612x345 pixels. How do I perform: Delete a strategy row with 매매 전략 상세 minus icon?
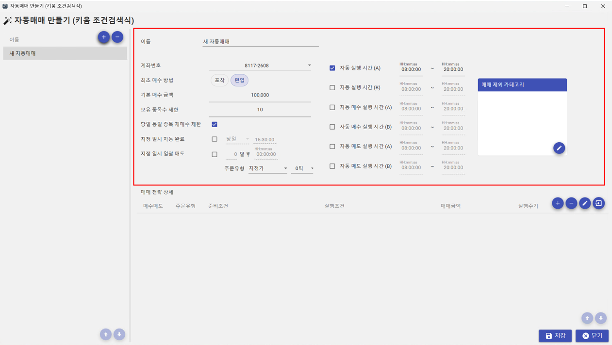tap(571, 203)
